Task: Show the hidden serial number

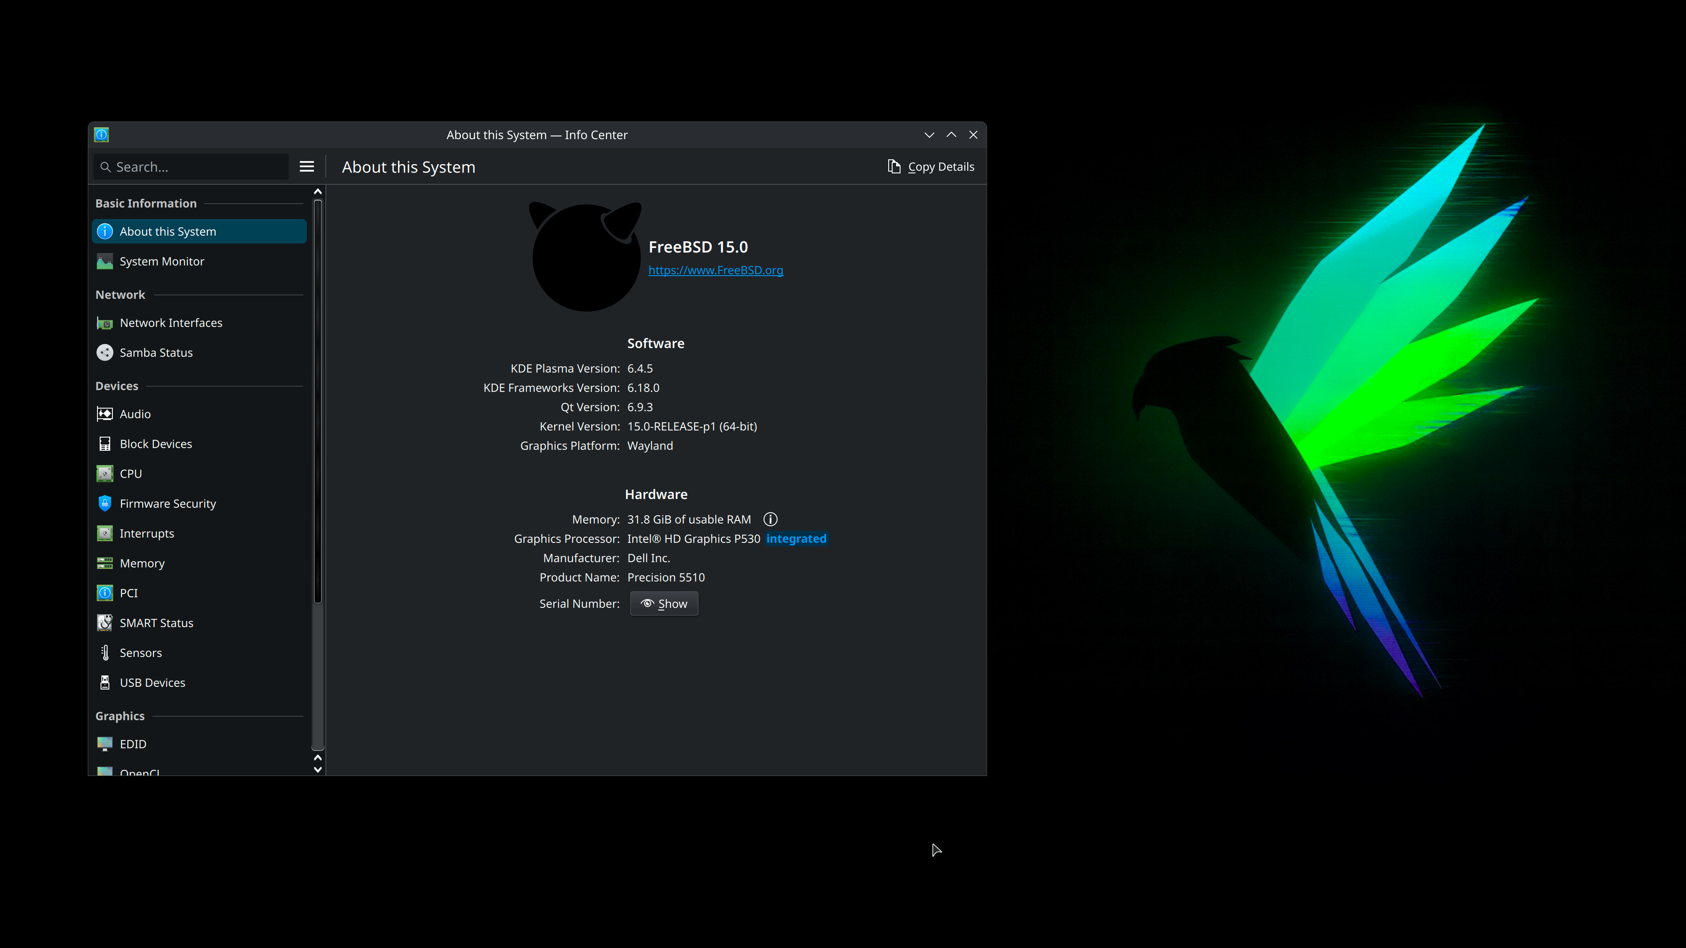Action: coord(664,604)
